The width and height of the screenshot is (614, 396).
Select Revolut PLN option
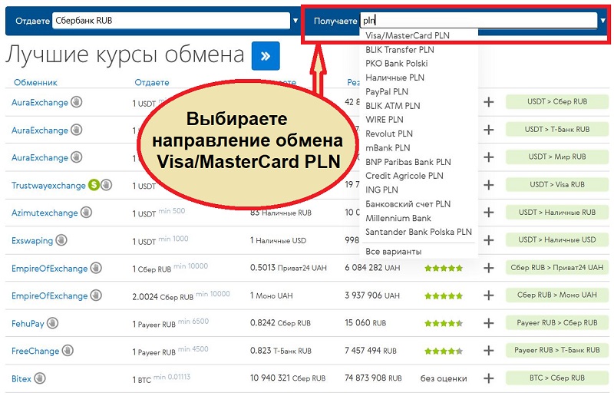(x=389, y=134)
